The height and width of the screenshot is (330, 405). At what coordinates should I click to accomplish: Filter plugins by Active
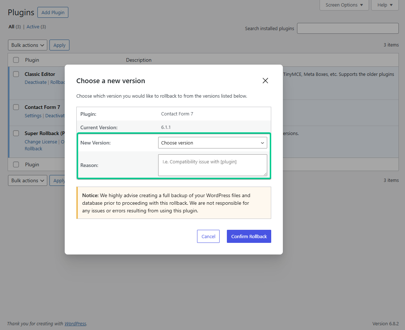tap(33, 27)
